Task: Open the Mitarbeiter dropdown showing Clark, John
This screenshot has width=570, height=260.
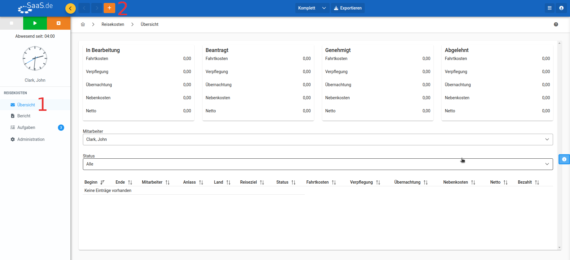Action: click(318, 139)
